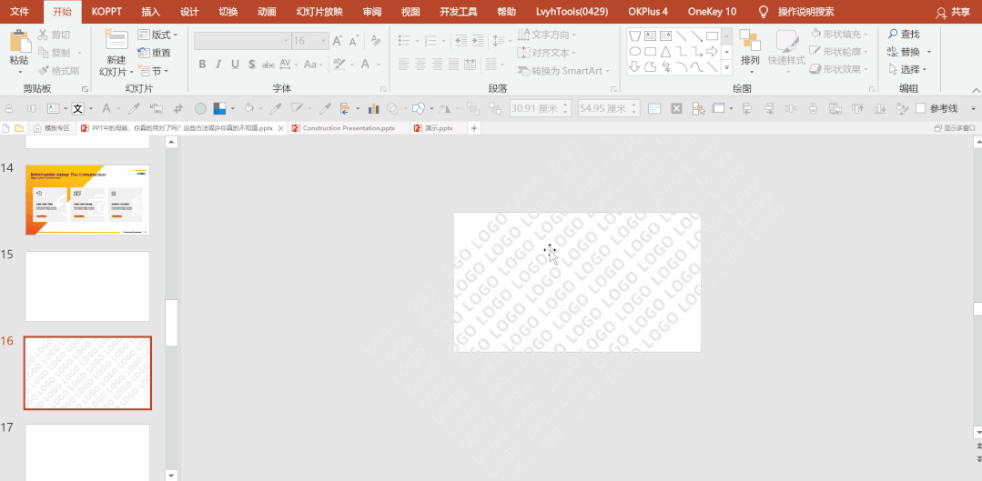Switch to the OneKey 10 tab
The image size is (982, 481).
pos(712,12)
